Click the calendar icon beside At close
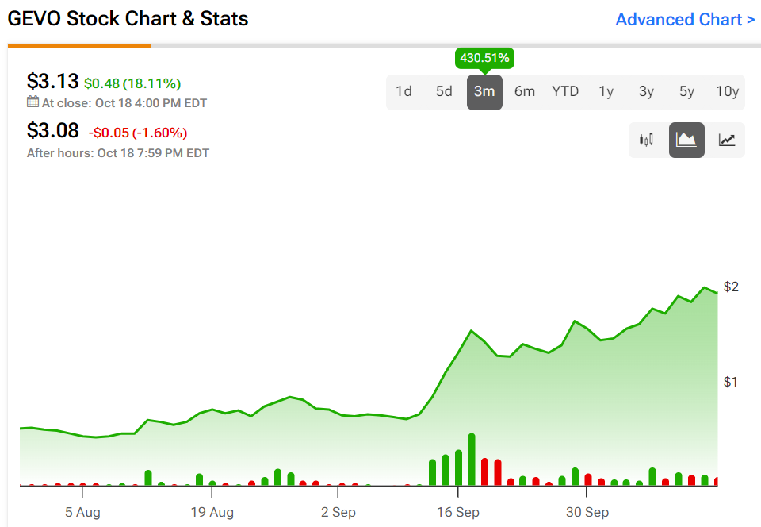Screen dimensions: 761x527 (33, 102)
